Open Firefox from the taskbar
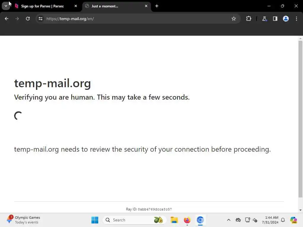Screen dimensions: 303x227 [187, 220]
